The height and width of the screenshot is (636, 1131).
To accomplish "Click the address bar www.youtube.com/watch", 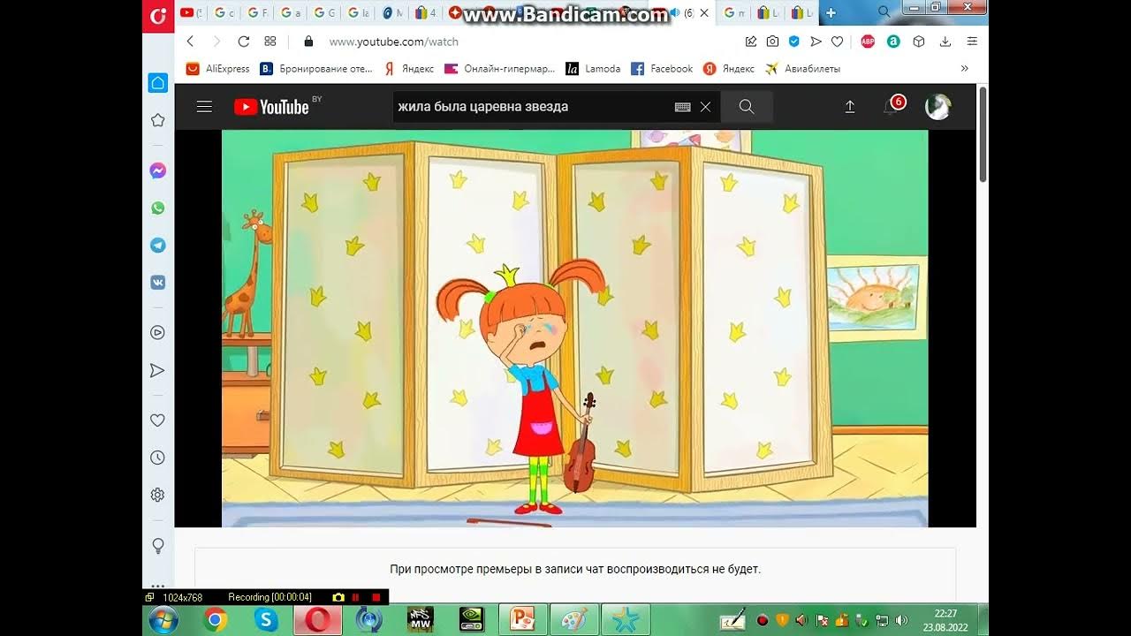I will coord(394,42).
